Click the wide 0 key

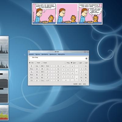[66, 80]
